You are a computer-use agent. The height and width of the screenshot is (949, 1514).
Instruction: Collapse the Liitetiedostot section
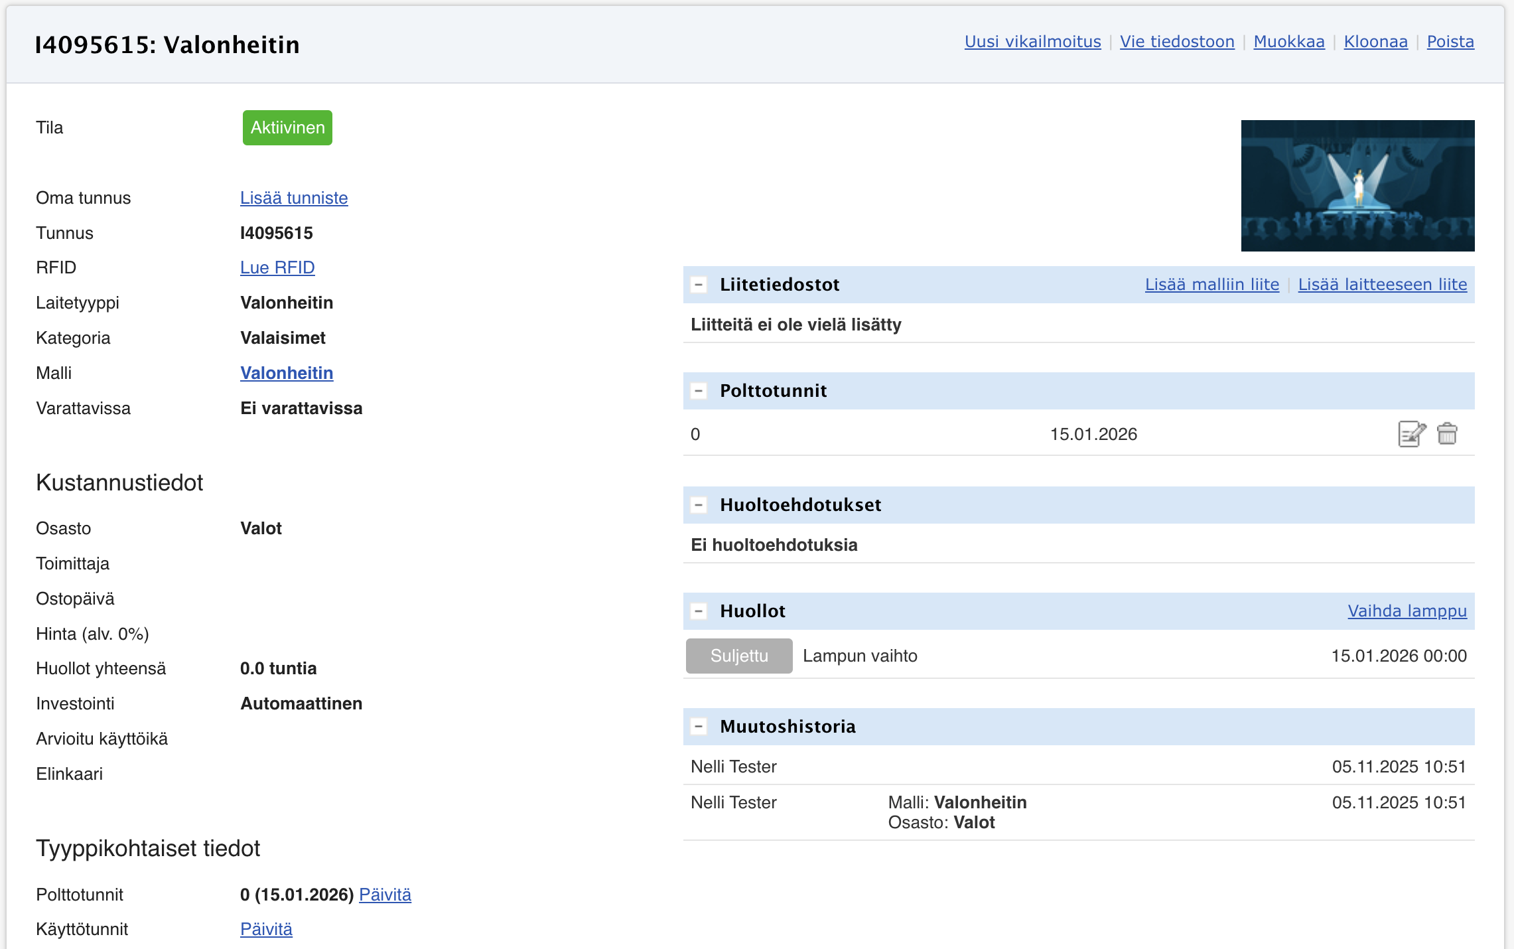[x=699, y=285]
